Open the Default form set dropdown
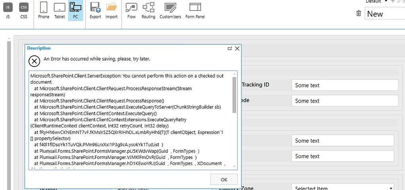Screen dimensions: 405x190 (377, 1)
